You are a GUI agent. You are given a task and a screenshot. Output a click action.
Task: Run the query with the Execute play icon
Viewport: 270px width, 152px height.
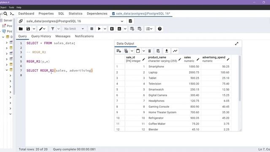(99, 29)
